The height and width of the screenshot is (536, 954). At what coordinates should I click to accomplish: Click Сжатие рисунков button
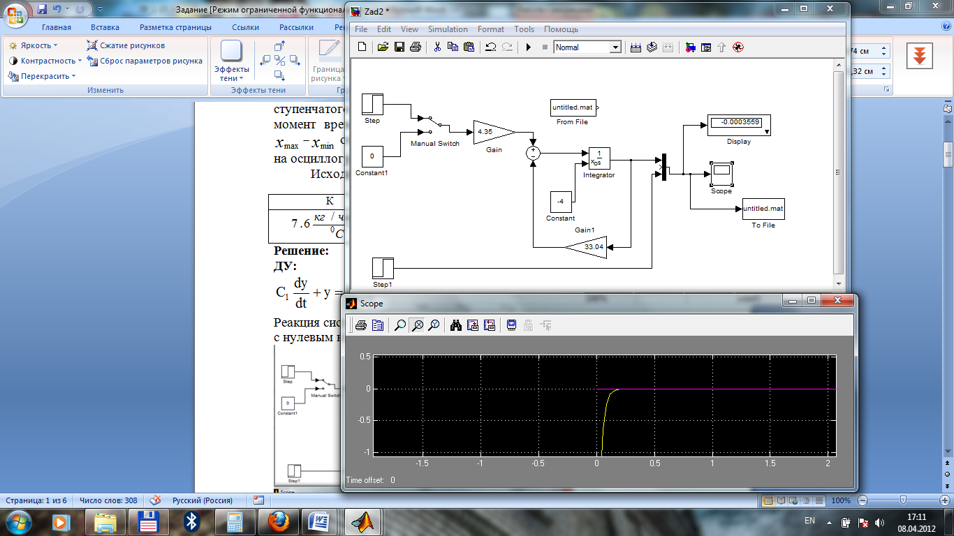click(126, 45)
